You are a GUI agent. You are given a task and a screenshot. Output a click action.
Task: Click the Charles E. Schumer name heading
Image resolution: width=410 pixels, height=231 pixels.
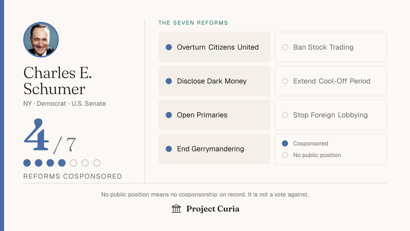57,81
